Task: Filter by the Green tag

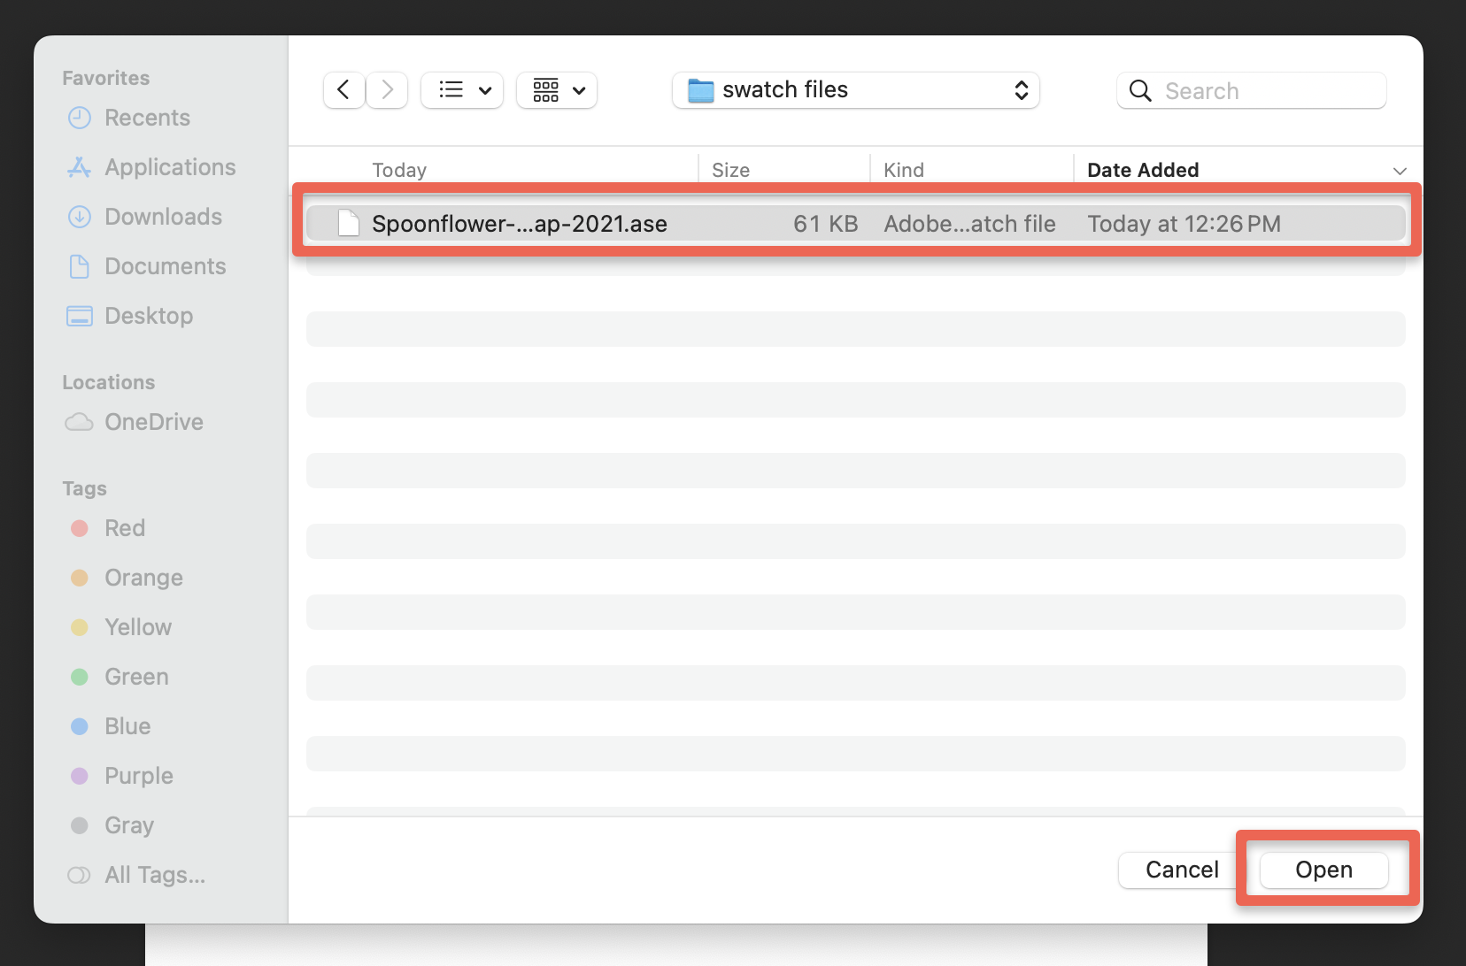Action: point(136,677)
